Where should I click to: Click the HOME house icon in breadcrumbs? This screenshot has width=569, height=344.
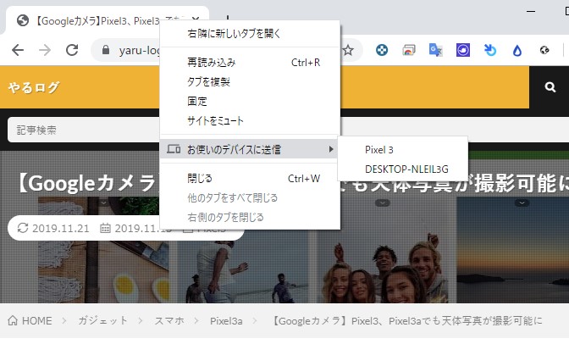[x=13, y=321]
